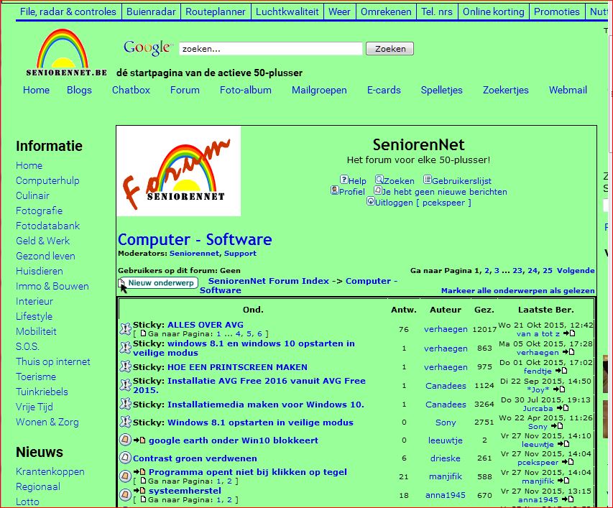This screenshot has height=508, width=613.
Task: Select Chatbox in the main navigation
Action: pos(131,90)
